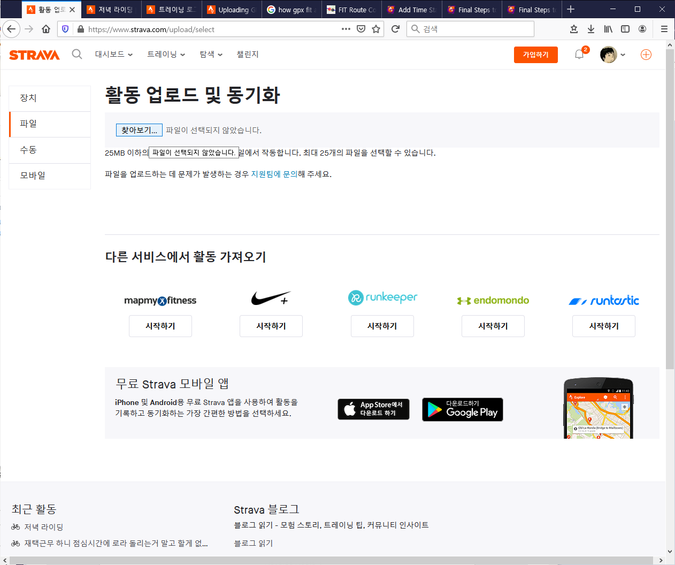
Task: Start import from Runtastic
Action: [604, 326]
